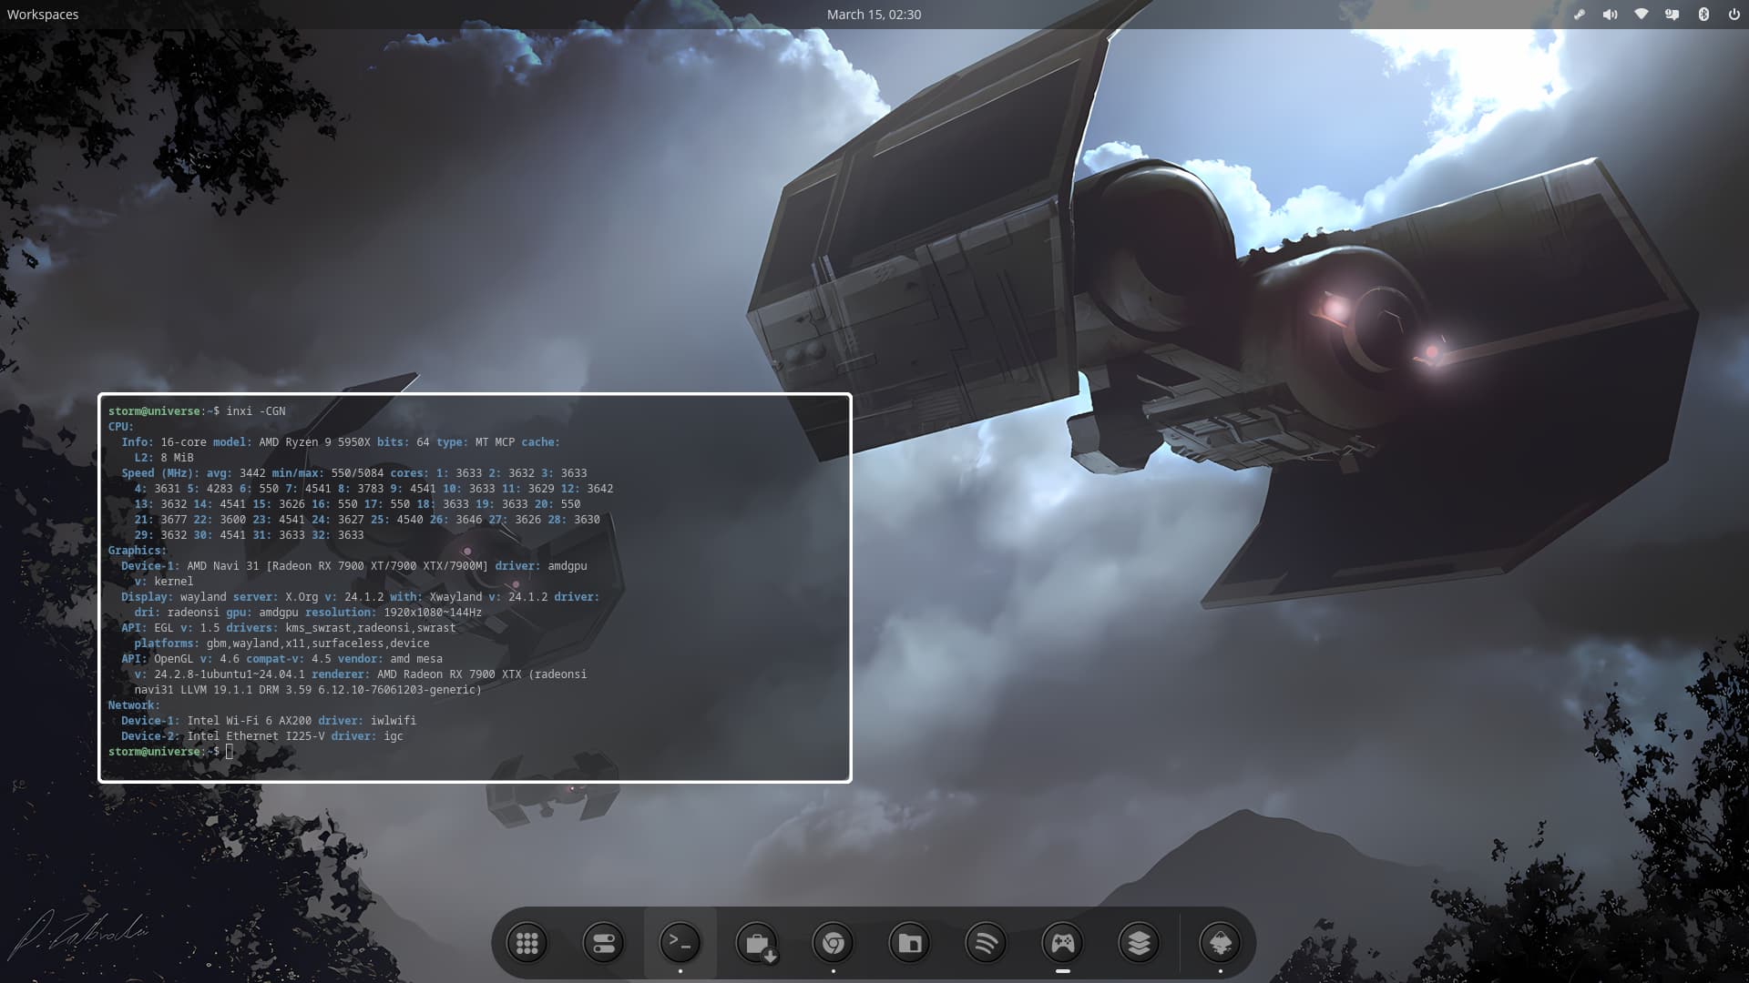Open the app library grid in dock
This screenshot has width=1749, height=983.
point(527,944)
